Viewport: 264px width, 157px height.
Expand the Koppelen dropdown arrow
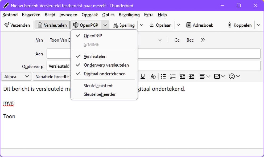259,25
